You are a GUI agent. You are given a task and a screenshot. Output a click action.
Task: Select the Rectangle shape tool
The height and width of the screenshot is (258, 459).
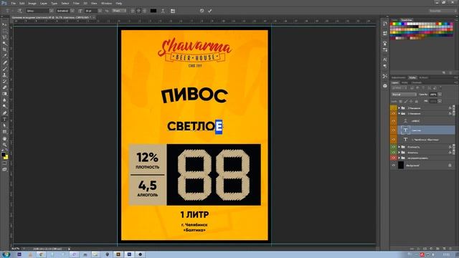4,132
